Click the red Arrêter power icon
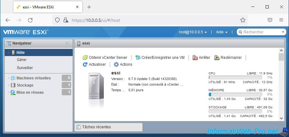This screenshot has width=289, height=137. pyautogui.click(x=195, y=58)
